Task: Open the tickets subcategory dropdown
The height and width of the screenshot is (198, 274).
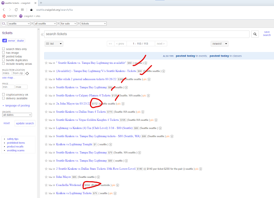Action: coord(93,24)
